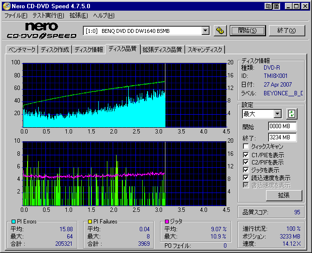Expand the 最大 speed dropdown
This screenshot has width=312, height=253.
(x=277, y=114)
